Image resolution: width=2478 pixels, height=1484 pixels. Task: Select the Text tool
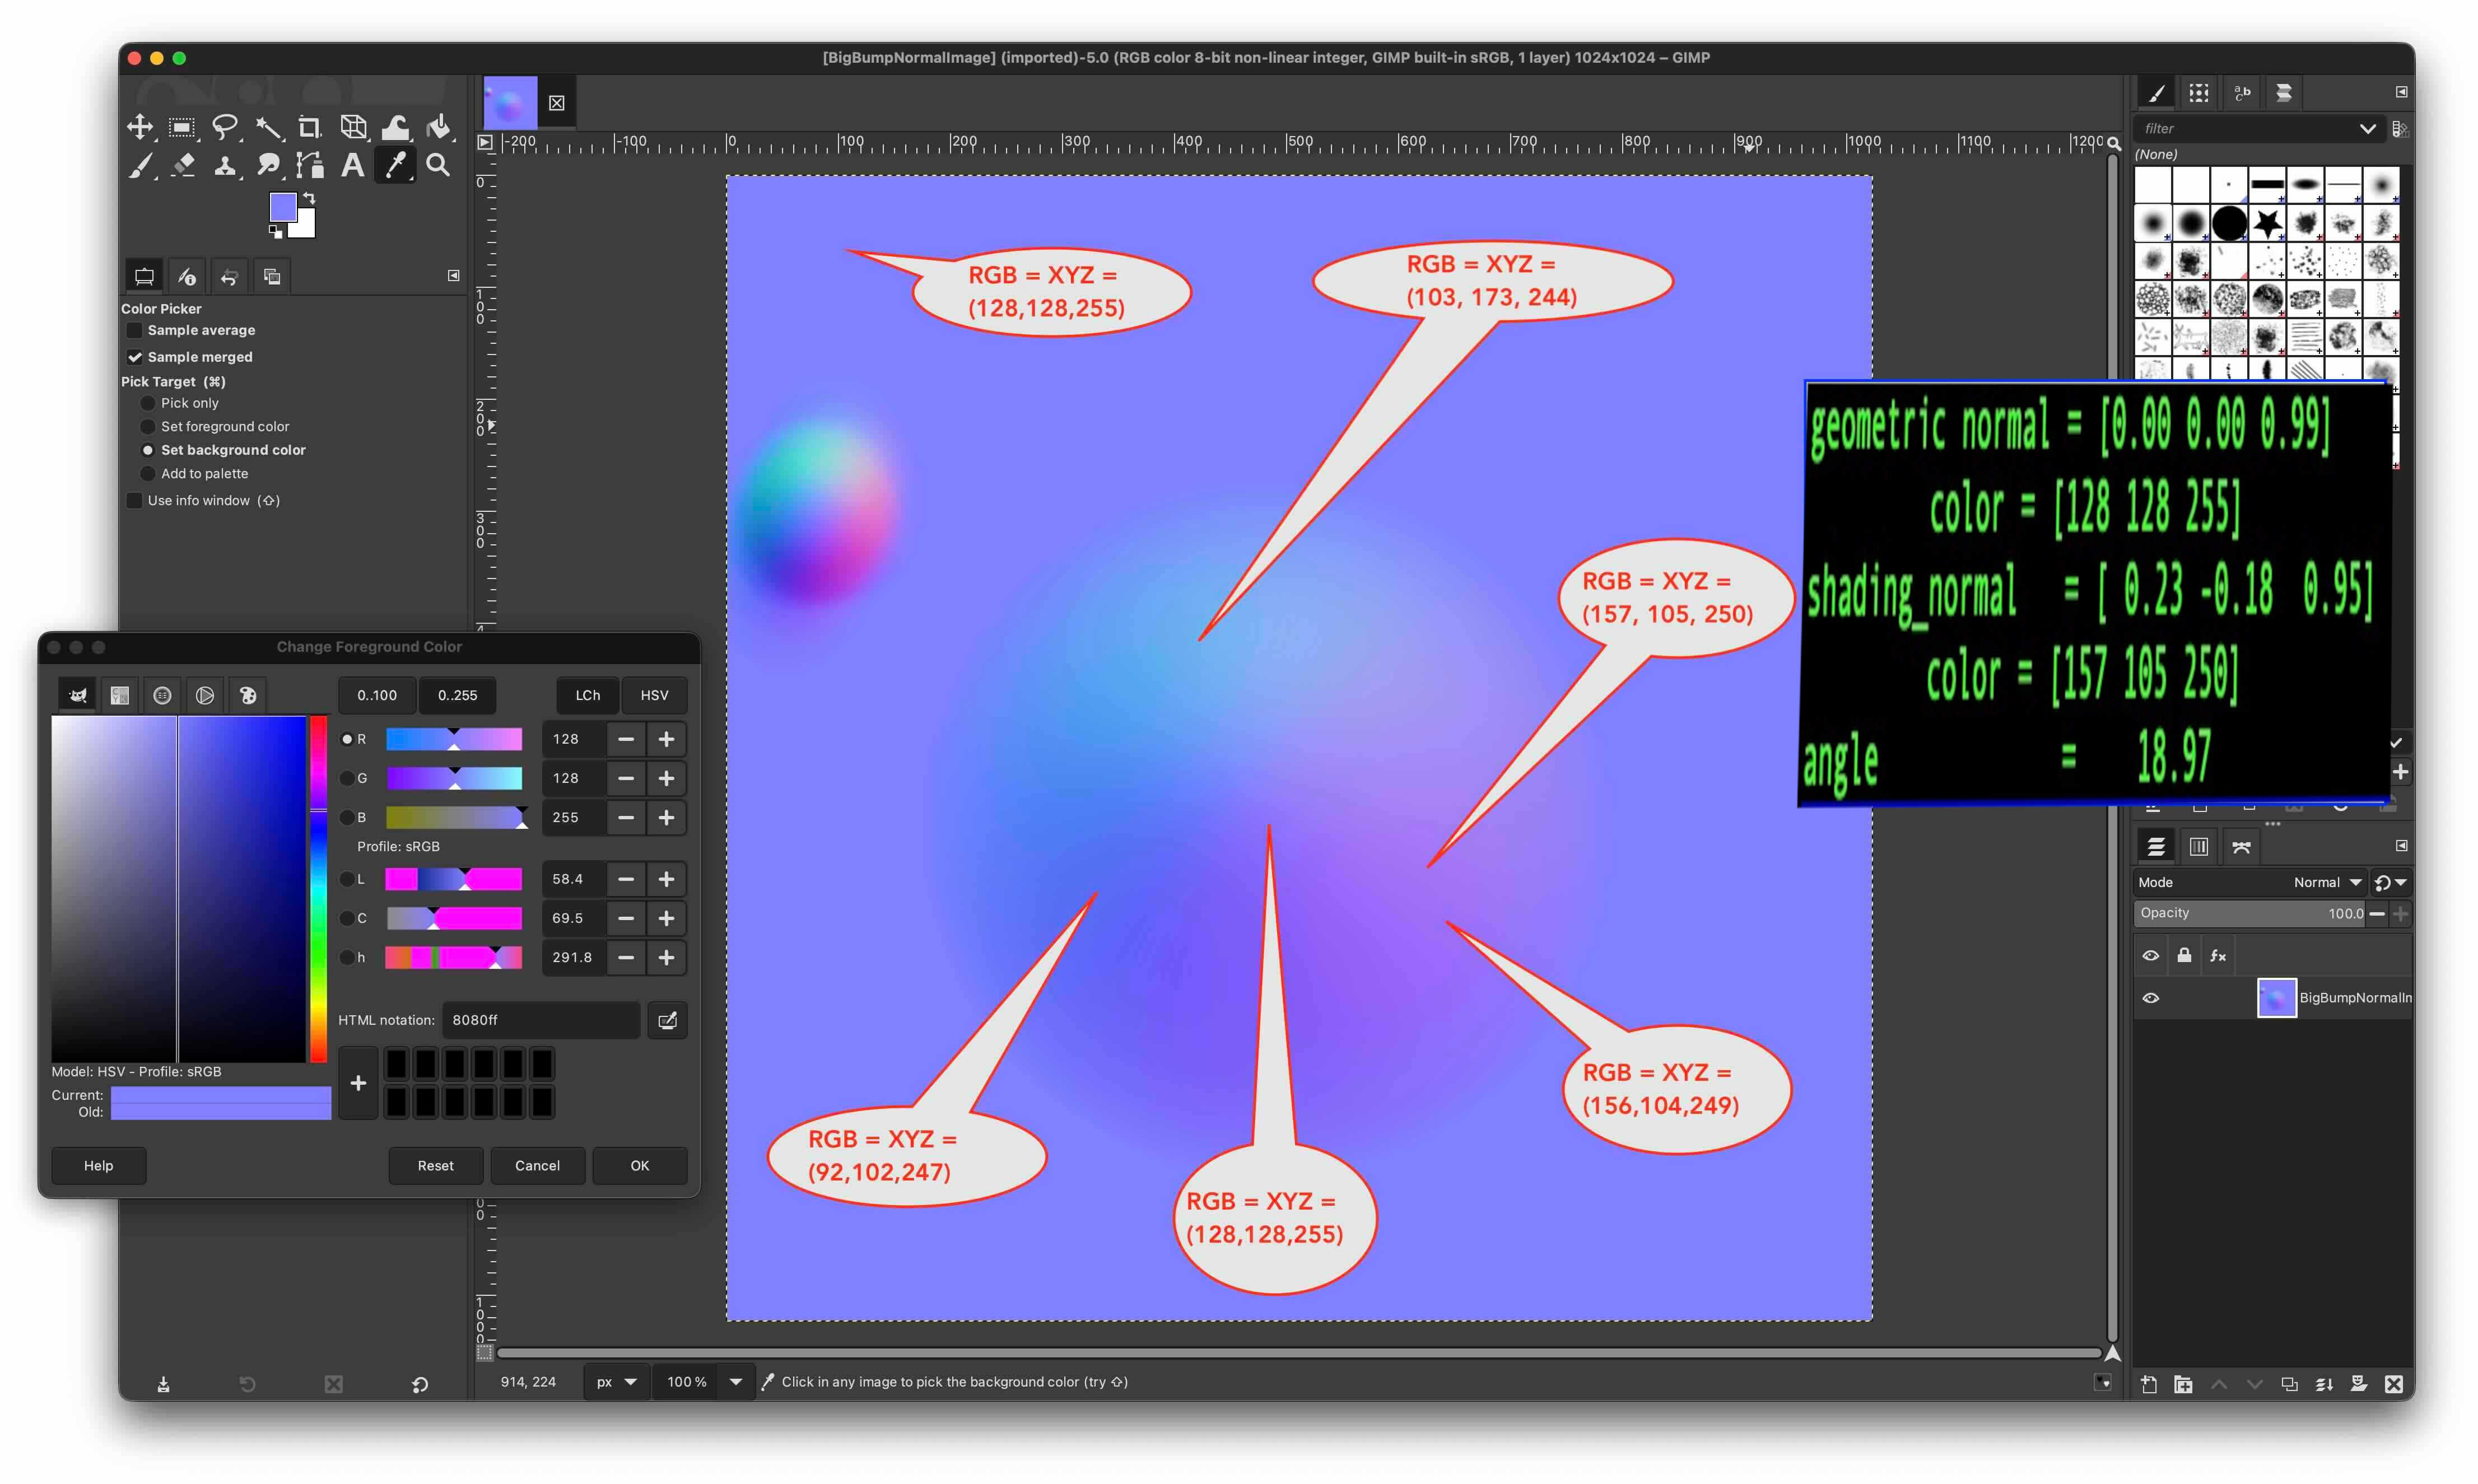[352, 165]
